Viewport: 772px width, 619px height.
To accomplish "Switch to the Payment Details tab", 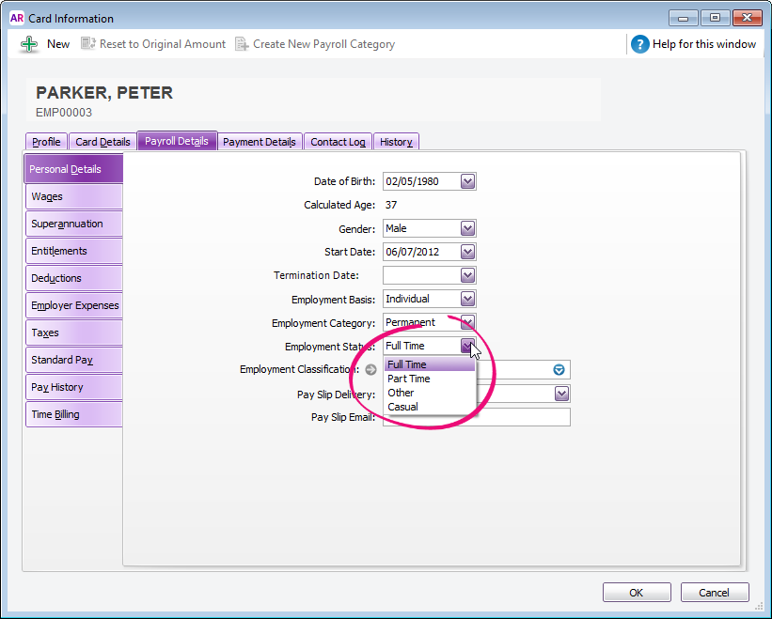I will coord(260,142).
